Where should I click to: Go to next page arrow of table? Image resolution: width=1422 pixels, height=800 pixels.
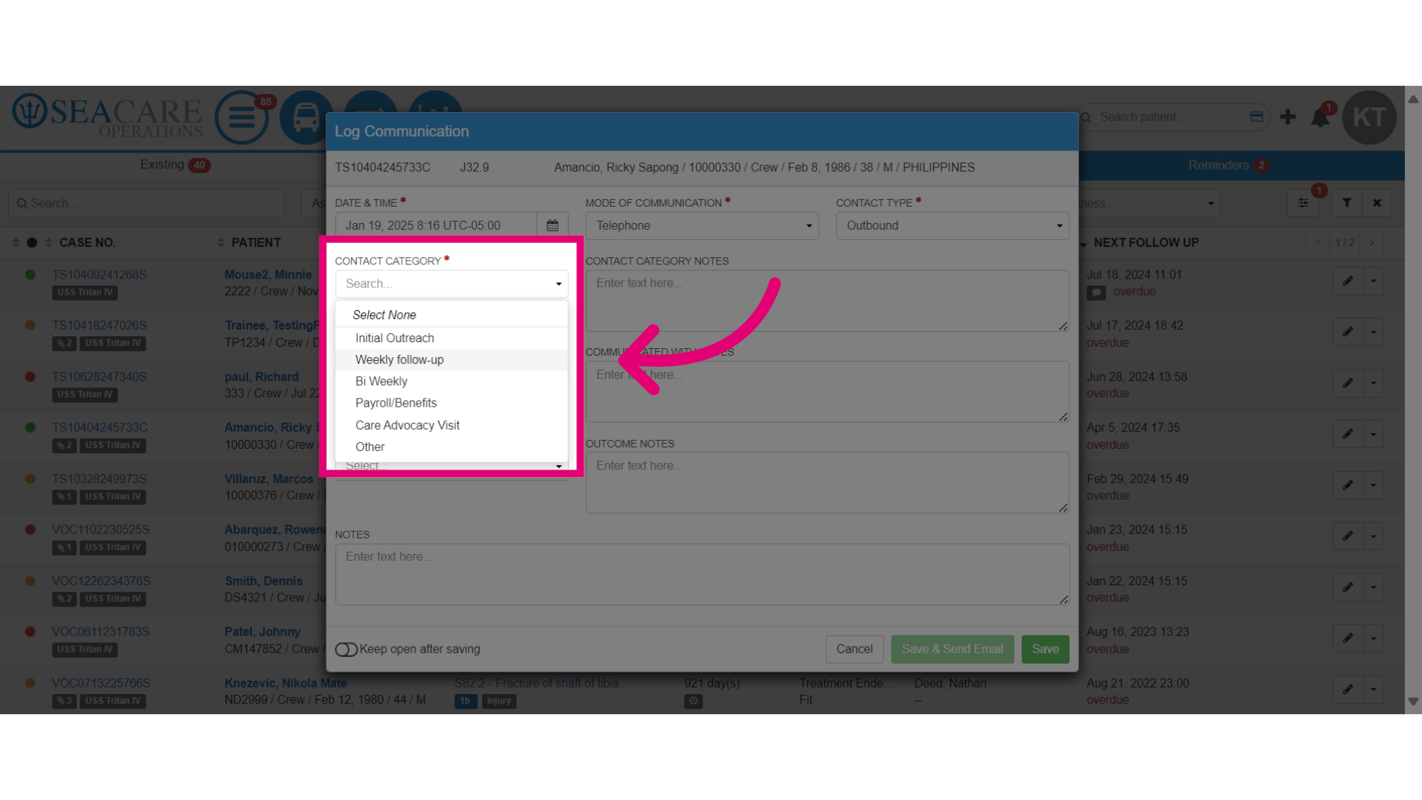click(1372, 243)
